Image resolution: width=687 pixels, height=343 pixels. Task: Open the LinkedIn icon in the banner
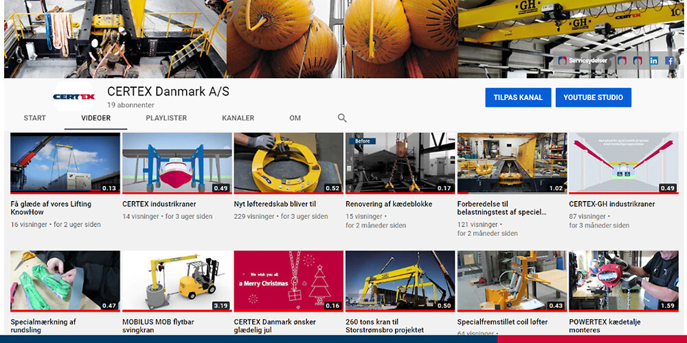pyautogui.click(x=654, y=61)
